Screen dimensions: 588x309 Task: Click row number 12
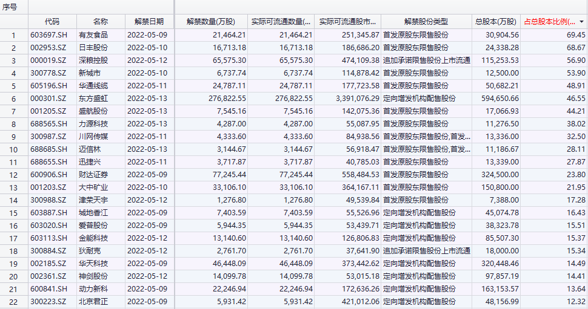coord(13,175)
